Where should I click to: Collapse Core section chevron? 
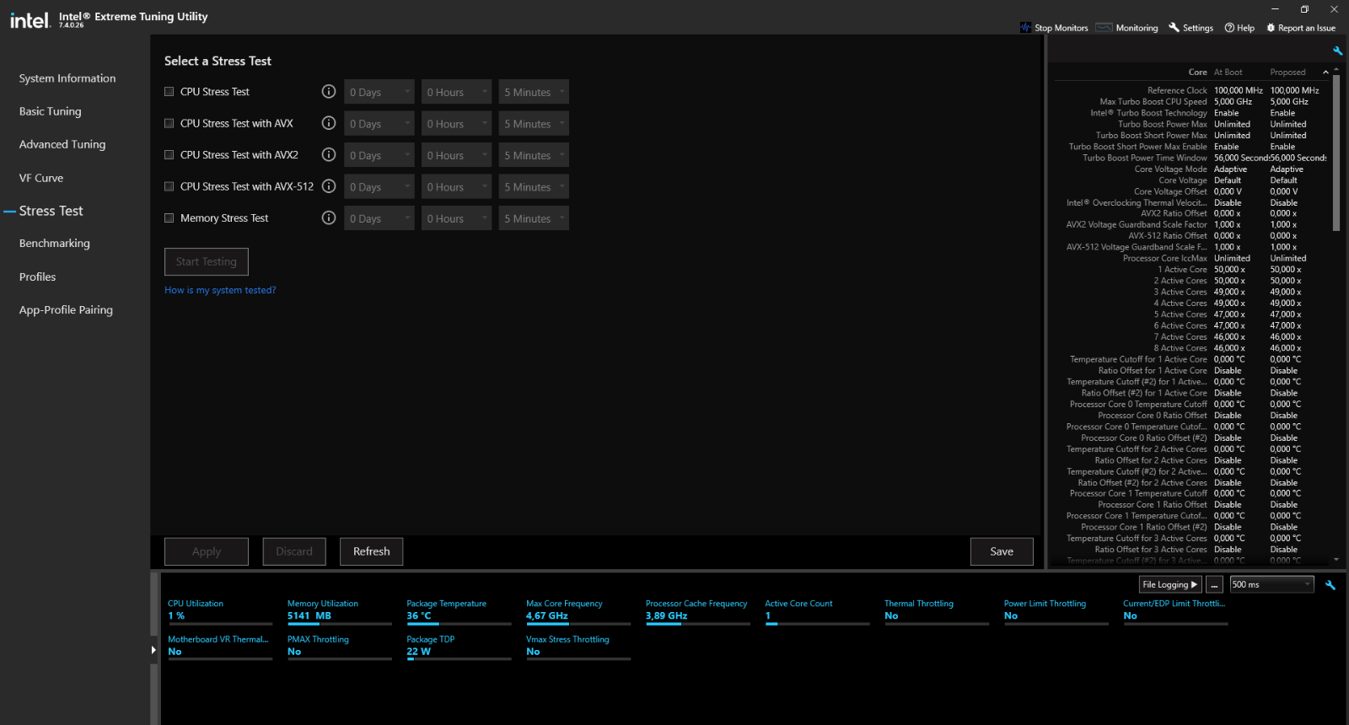pos(1325,72)
